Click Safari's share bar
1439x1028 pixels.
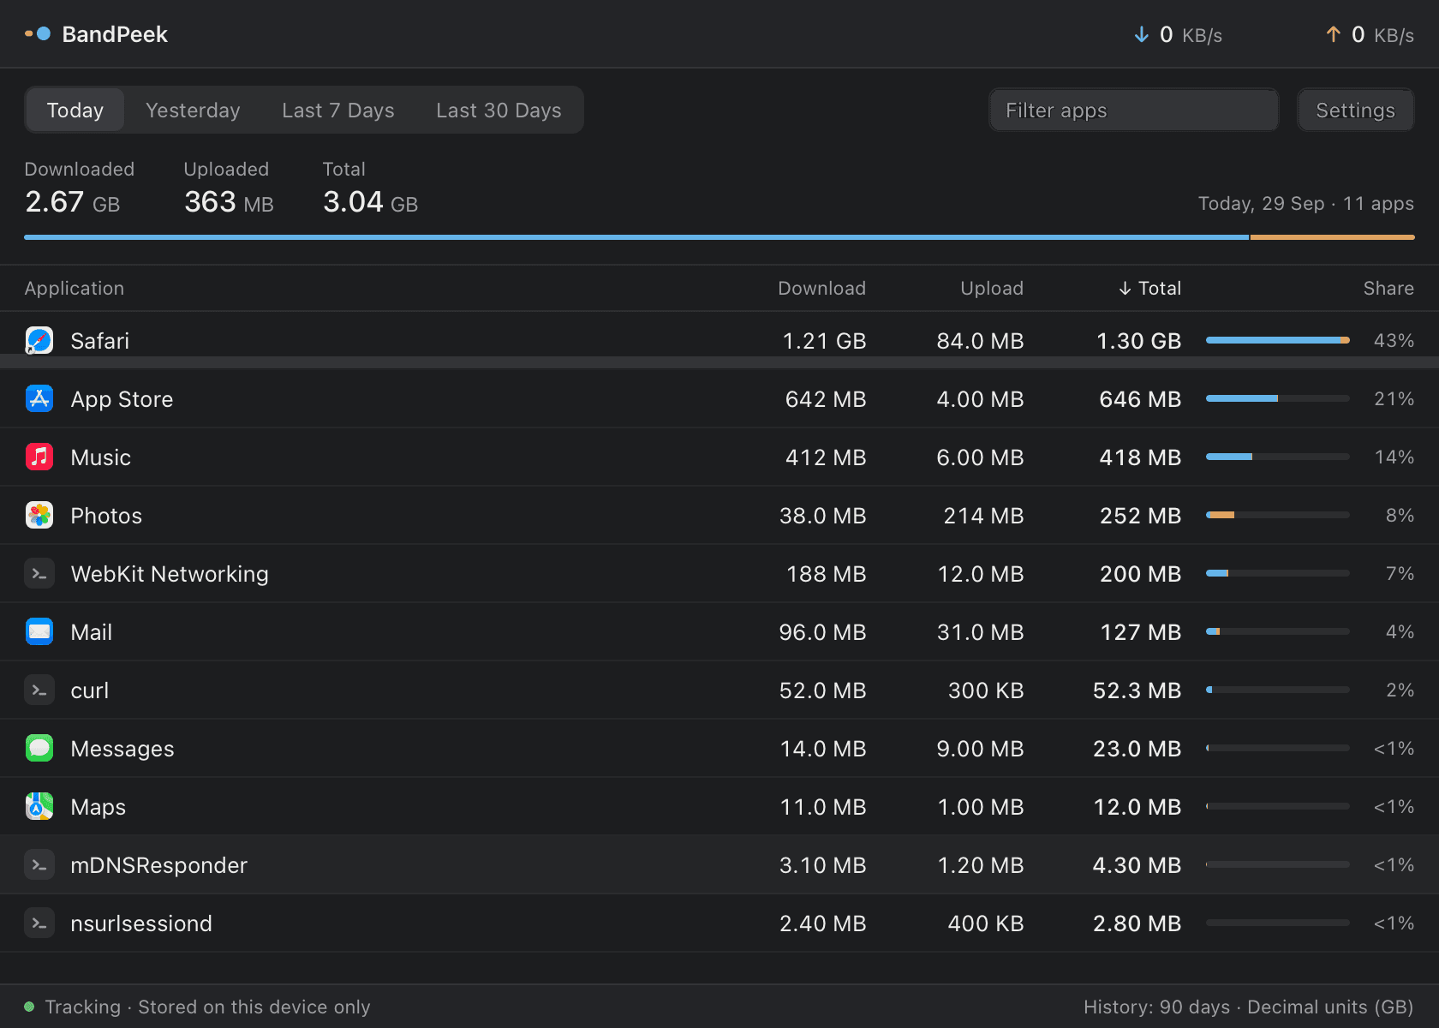point(1278,340)
